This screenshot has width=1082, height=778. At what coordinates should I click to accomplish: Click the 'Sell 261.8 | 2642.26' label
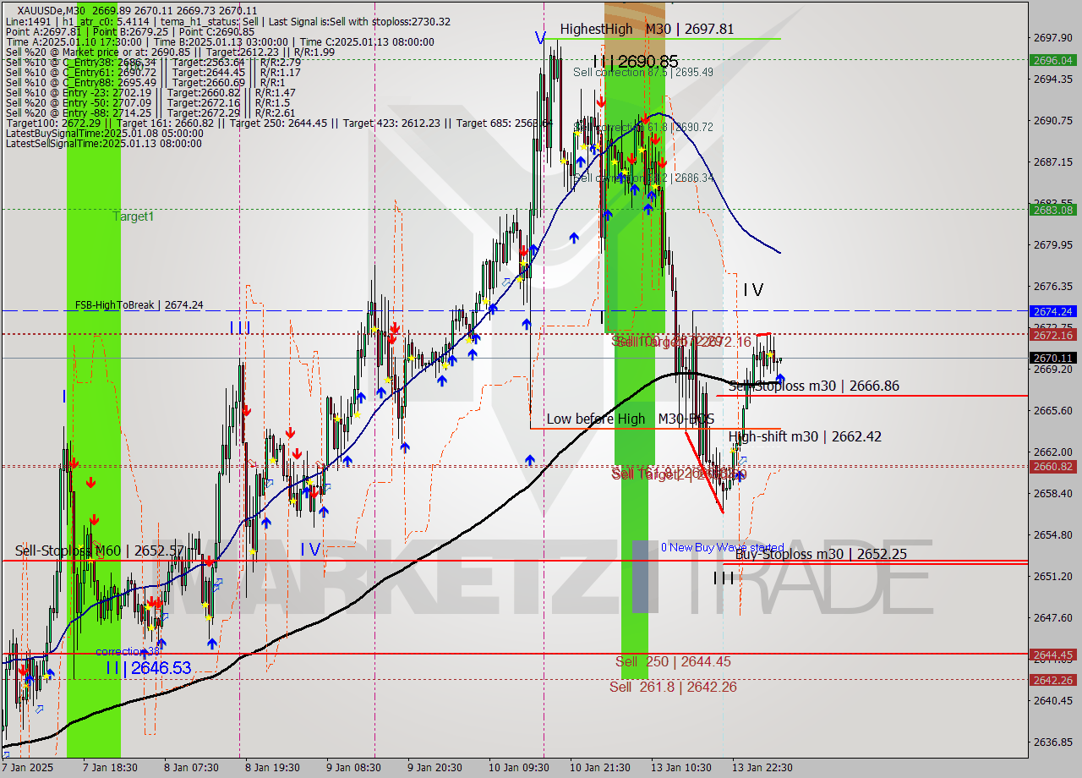(x=672, y=687)
